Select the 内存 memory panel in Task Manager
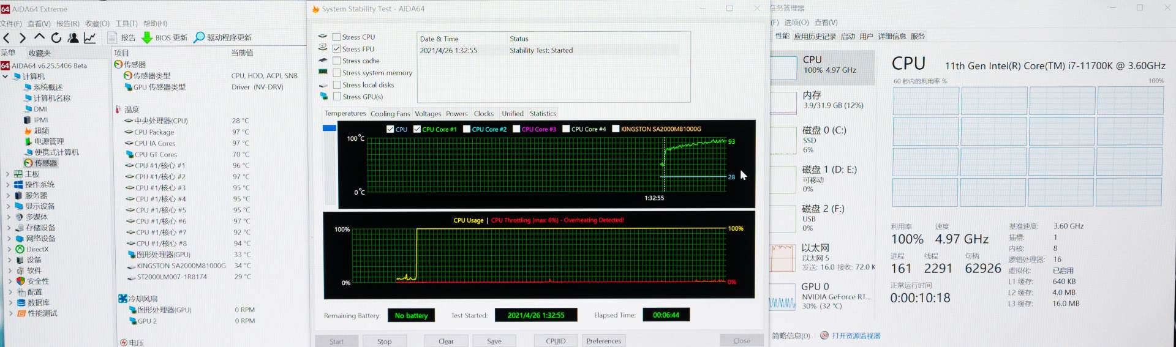 click(x=822, y=100)
